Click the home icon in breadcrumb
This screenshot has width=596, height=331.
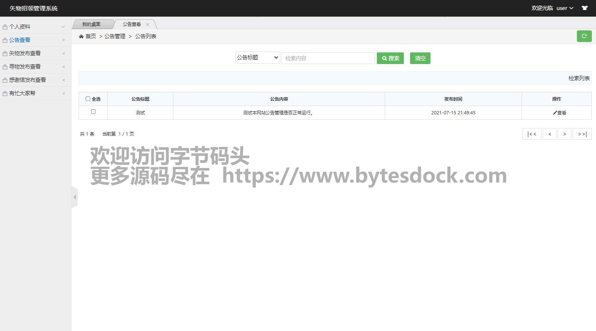click(82, 37)
